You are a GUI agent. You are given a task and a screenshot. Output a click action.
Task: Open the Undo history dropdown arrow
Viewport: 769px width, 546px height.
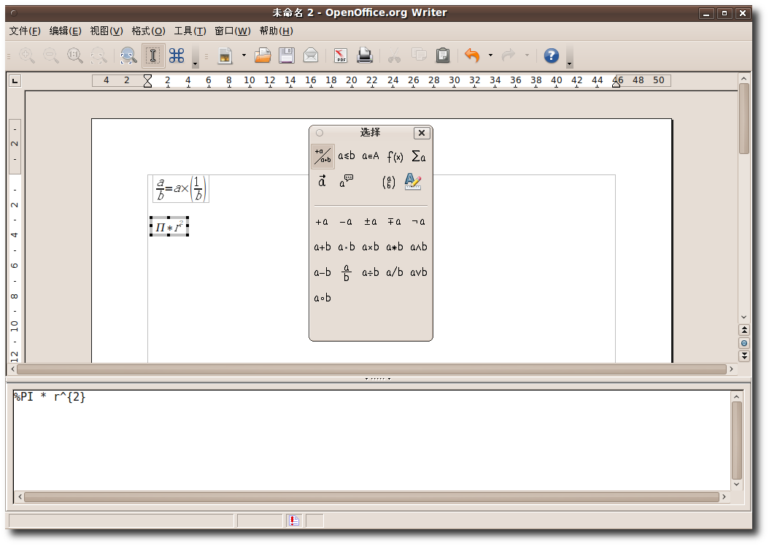point(490,55)
